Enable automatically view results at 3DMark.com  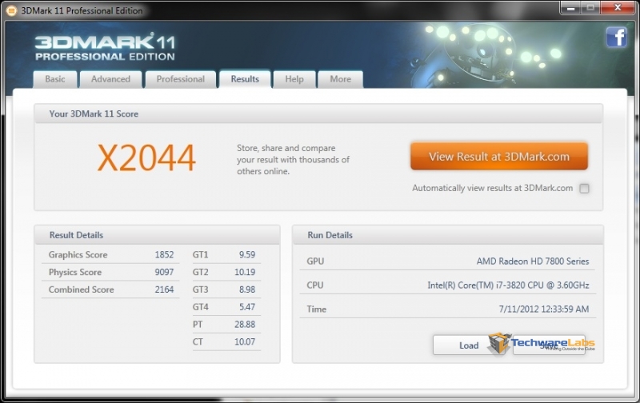(585, 189)
